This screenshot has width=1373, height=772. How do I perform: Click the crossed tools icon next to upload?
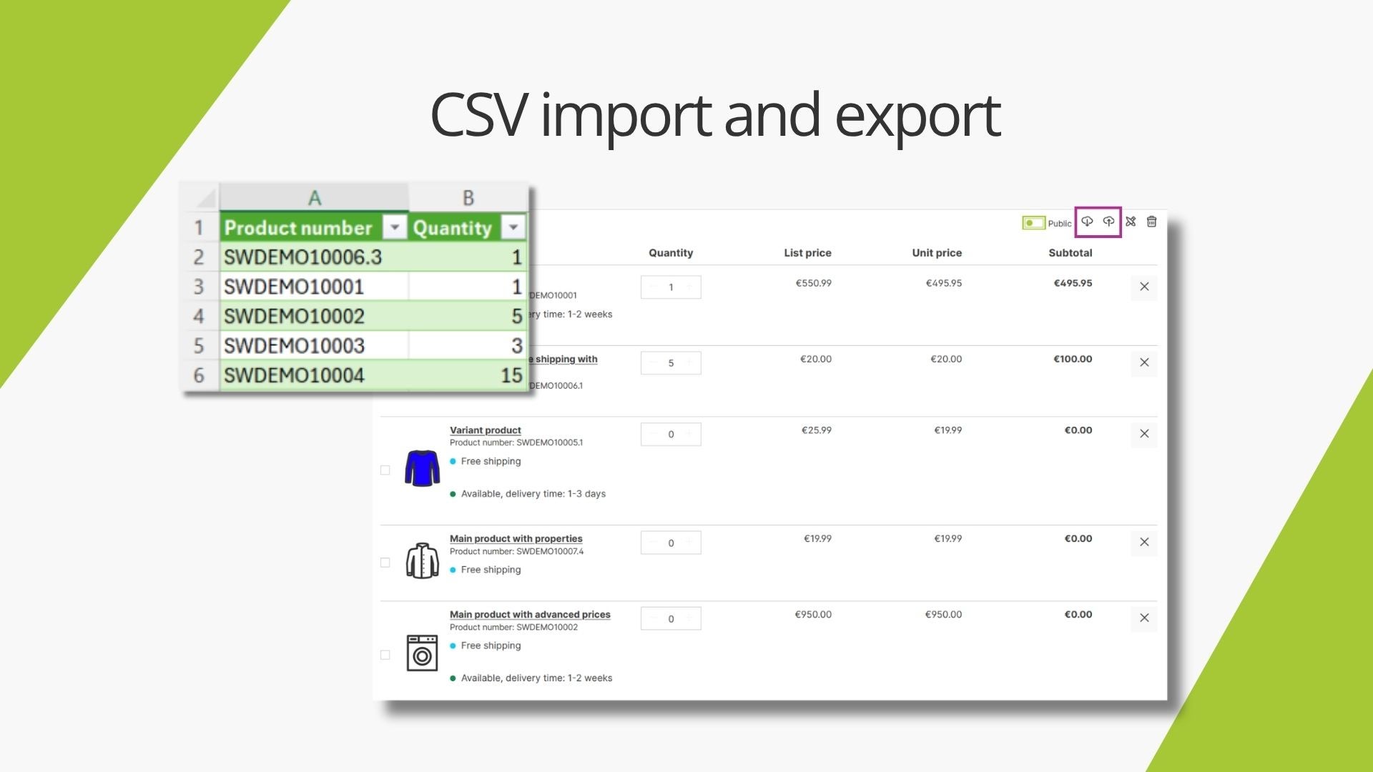(x=1131, y=222)
